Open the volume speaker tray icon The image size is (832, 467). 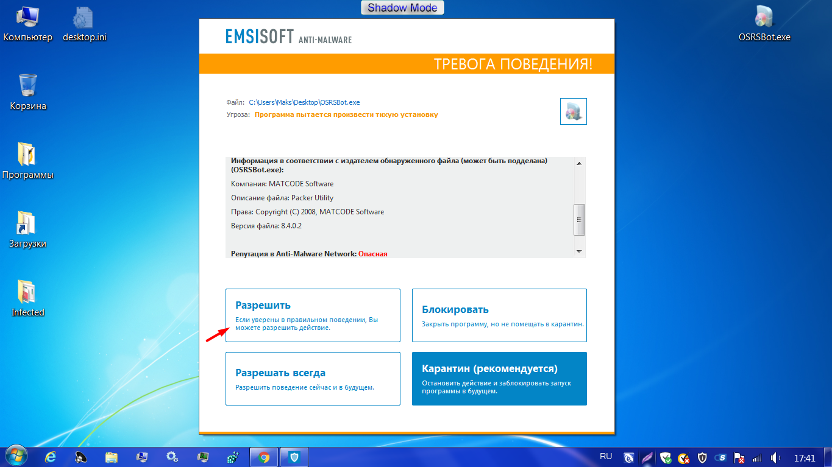(775, 457)
